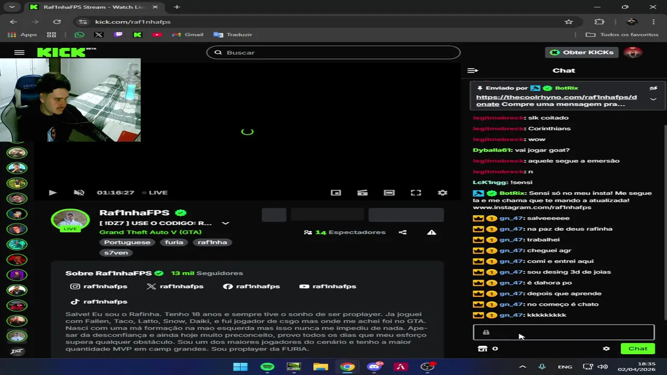
Task: Open player settings gear
Action: click(x=442, y=193)
